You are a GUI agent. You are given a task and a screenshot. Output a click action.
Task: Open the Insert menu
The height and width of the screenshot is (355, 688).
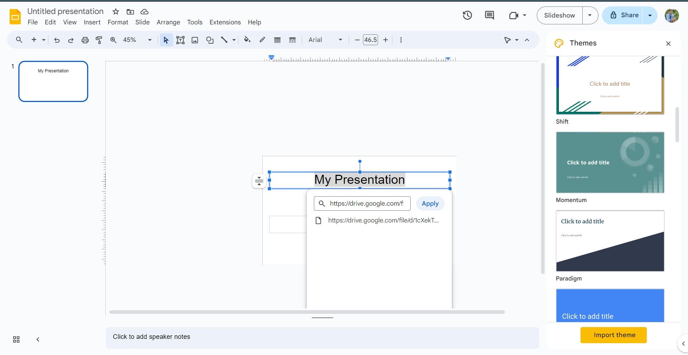pos(92,22)
